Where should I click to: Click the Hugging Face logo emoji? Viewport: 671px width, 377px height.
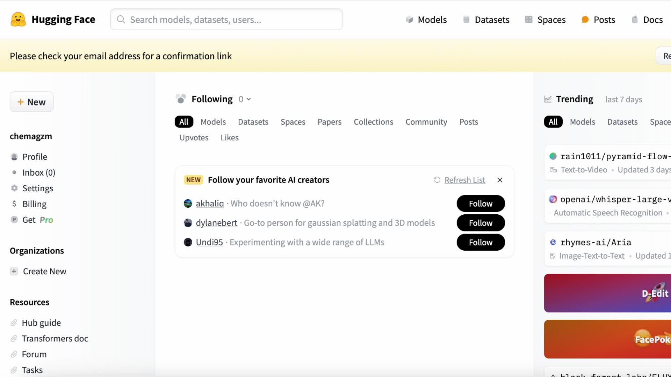point(18,20)
